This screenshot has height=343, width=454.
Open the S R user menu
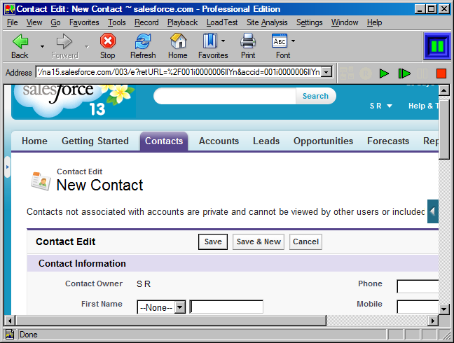pos(381,106)
